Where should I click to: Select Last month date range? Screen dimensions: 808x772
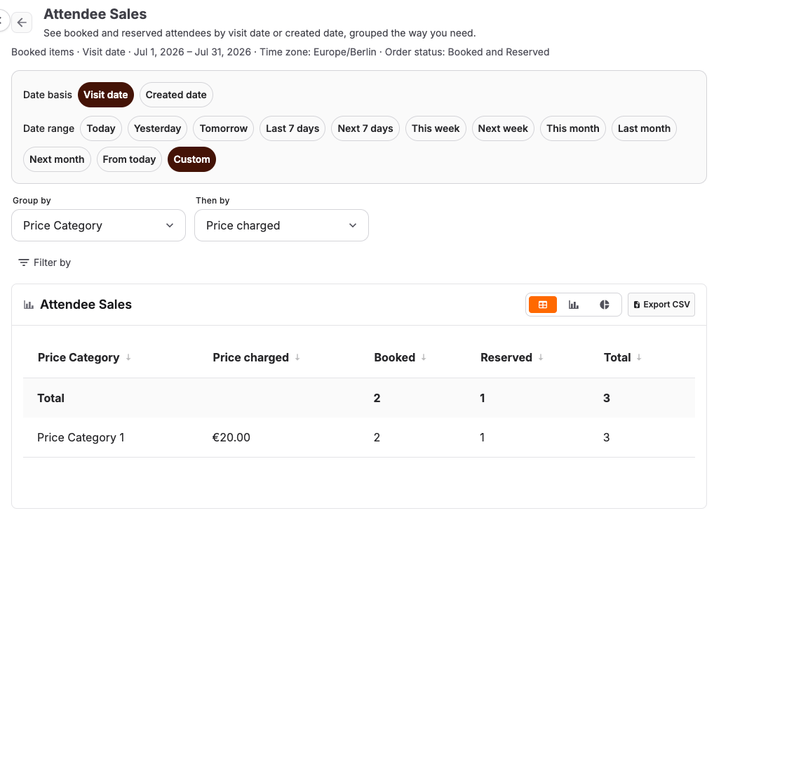(x=644, y=128)
